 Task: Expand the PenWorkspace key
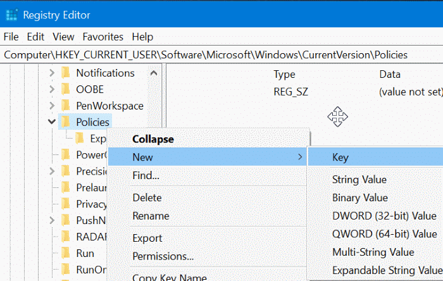click(52, 106)
